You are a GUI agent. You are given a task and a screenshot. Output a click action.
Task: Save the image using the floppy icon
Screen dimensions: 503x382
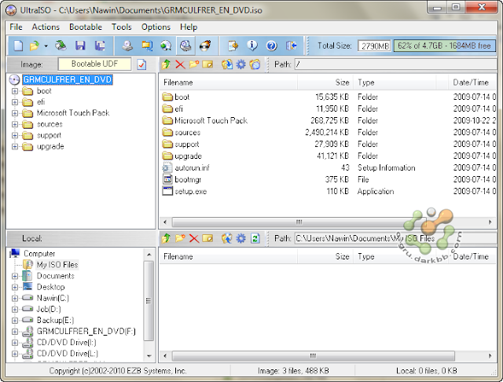[x=80, y=46]
